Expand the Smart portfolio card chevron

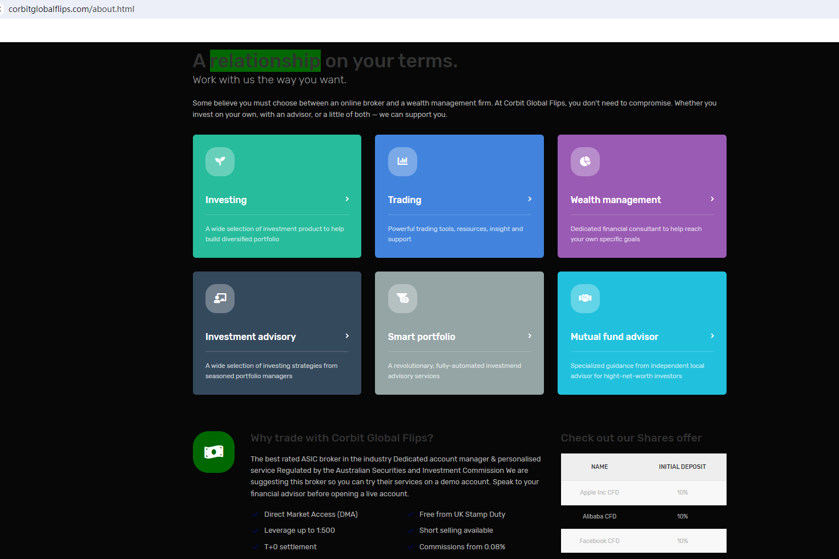click(530, 336)
